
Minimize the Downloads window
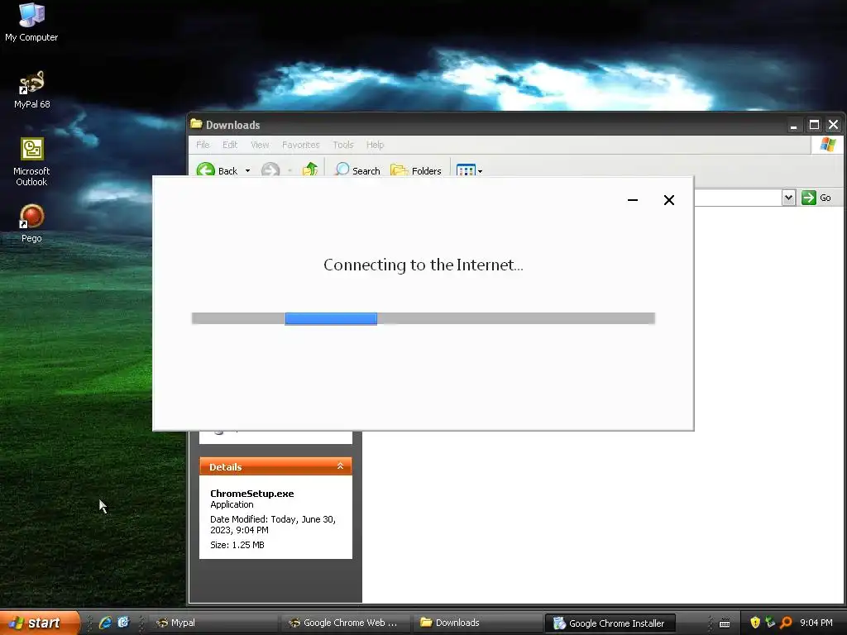click(x=793, y=126)
